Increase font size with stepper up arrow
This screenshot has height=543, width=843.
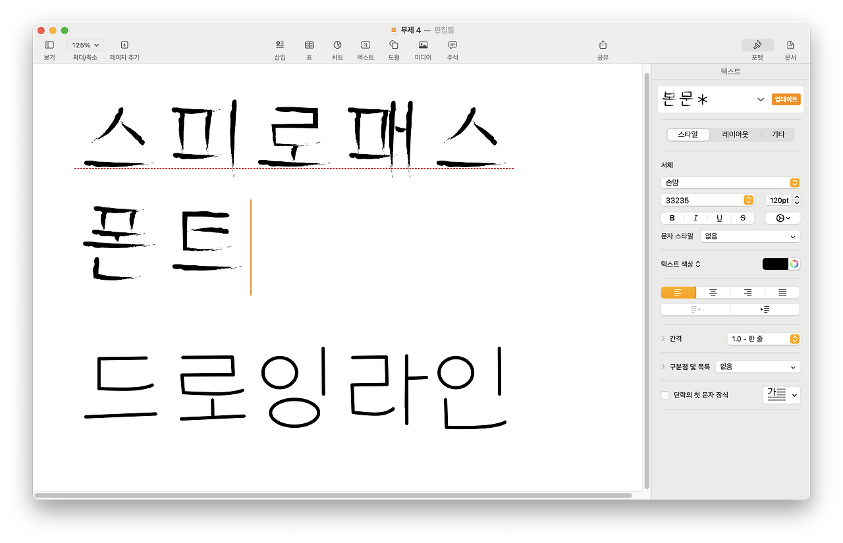tap(797, 197)
